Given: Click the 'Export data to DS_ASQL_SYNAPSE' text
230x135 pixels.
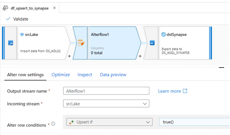Looking at the screenshot, I should (175, 51).
